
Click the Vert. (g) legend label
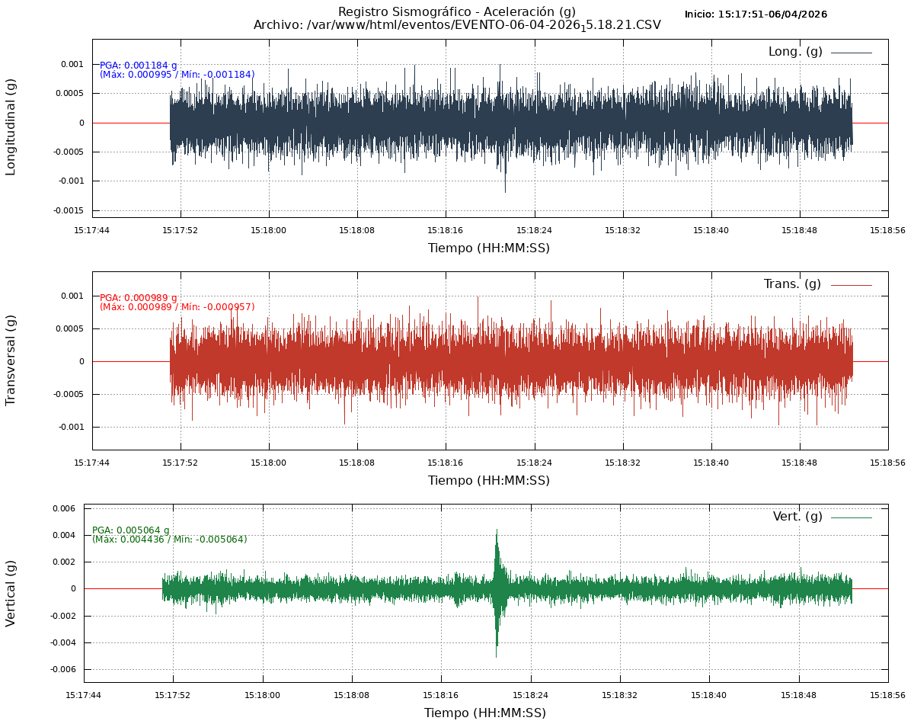coord(797,517)
